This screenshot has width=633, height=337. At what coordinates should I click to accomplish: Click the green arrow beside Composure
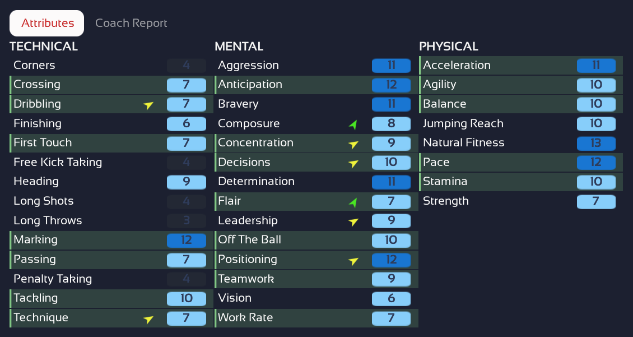coord(352,124)
